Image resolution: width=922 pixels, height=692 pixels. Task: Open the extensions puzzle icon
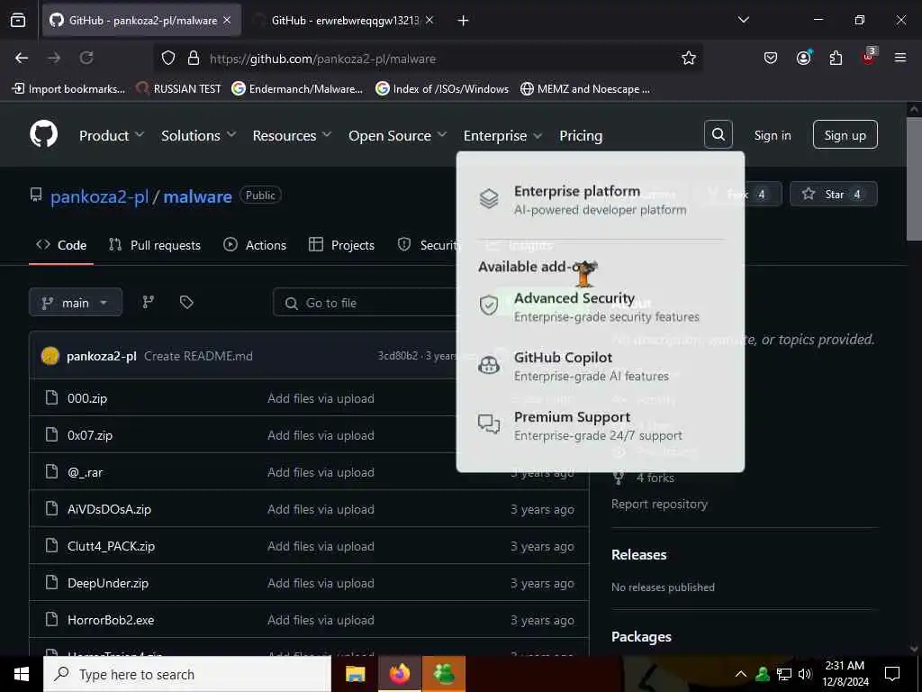(x=836, y=58)
